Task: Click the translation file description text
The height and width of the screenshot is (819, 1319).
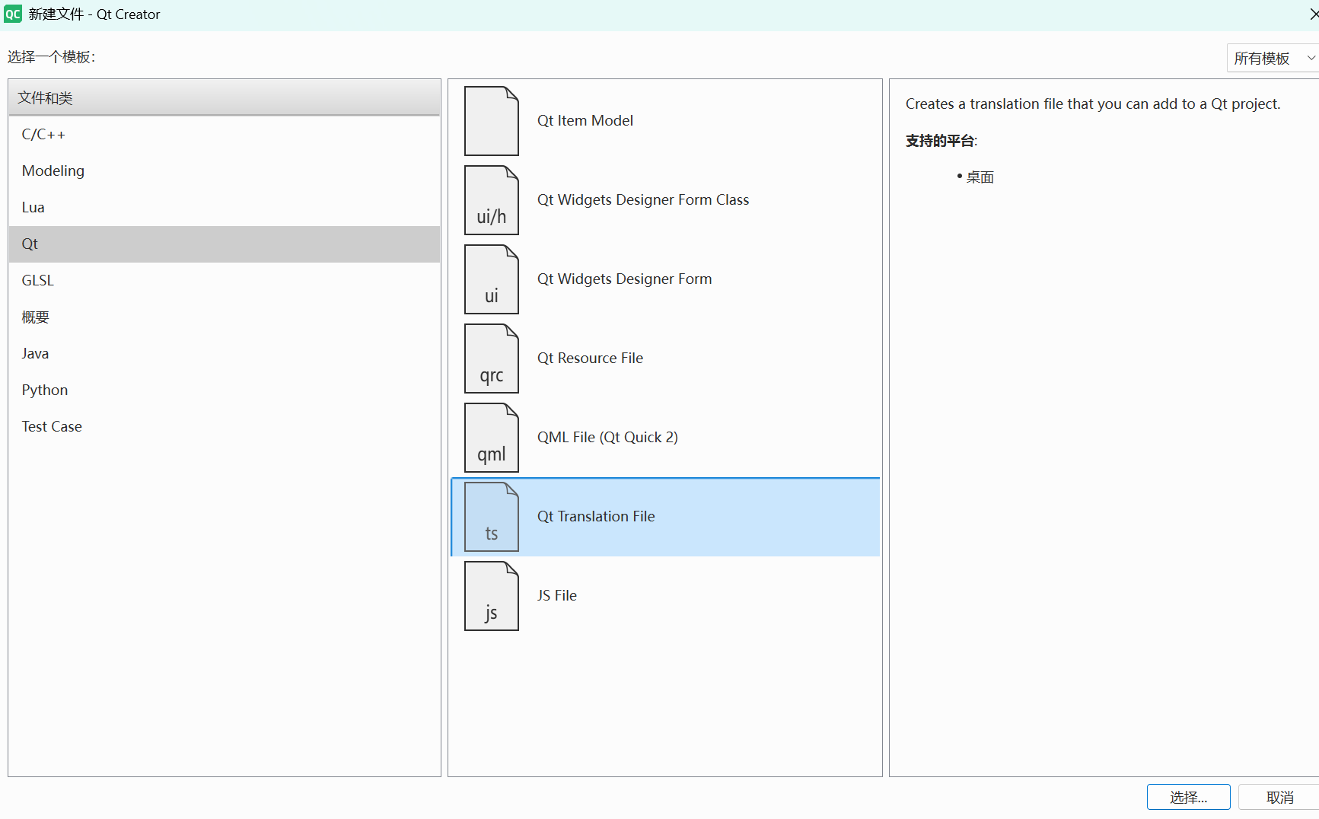Action: 1093,104
